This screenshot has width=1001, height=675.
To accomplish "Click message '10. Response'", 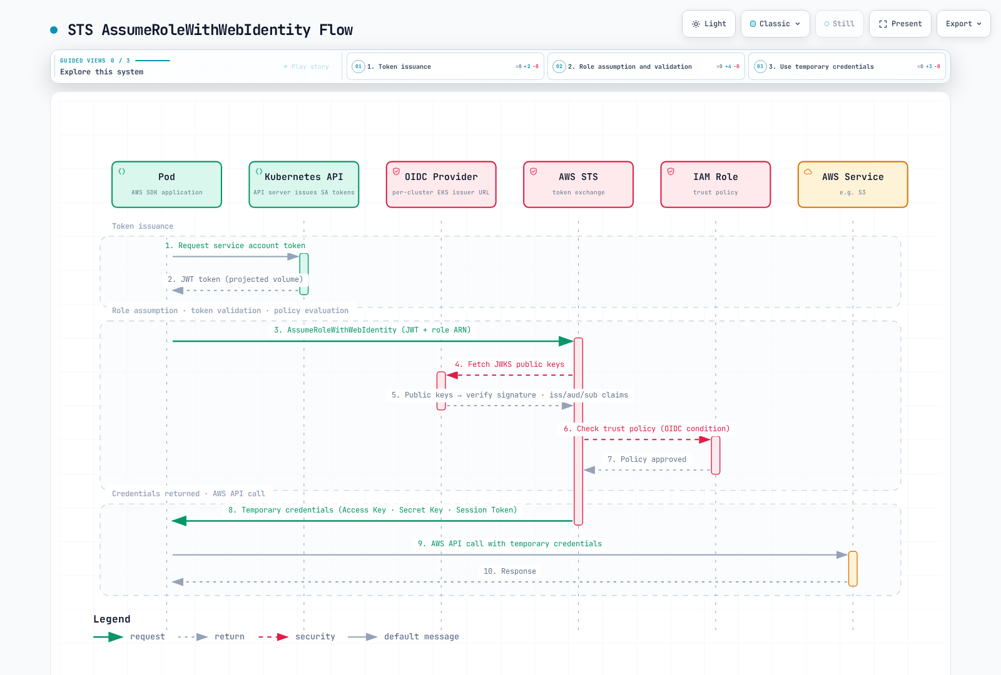I will click(x=510, y=571).
